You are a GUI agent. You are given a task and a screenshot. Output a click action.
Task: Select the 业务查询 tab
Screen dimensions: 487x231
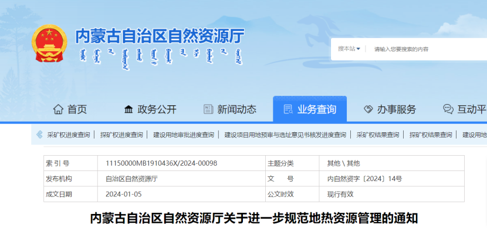[x=310, y=109]
